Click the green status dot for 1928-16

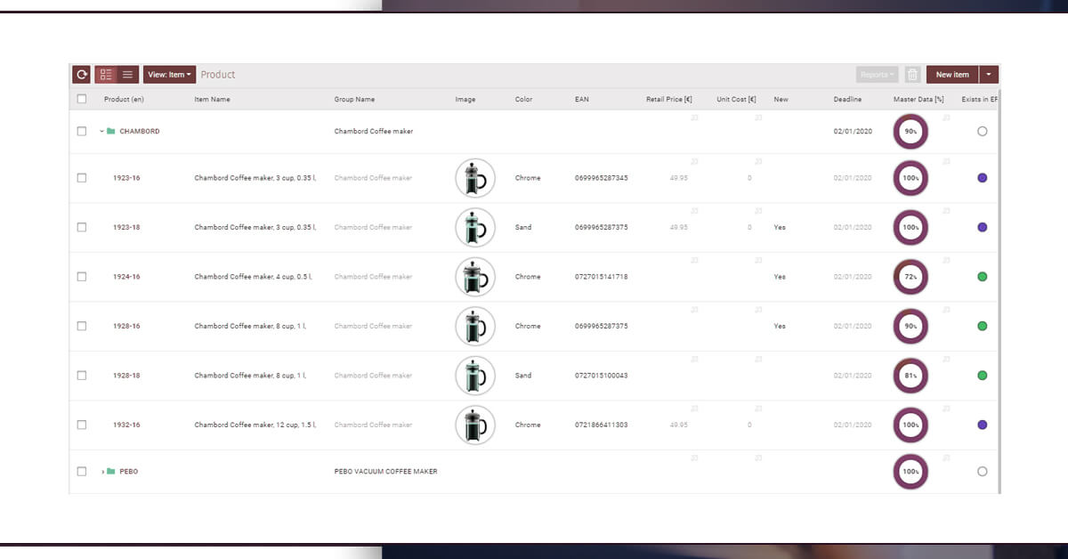[x=982, y=326]
